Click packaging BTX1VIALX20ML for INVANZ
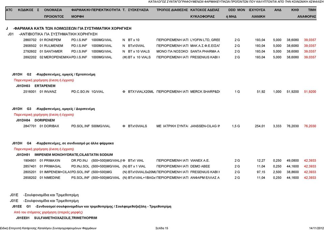The image size is (324, 230). (141, 92)
